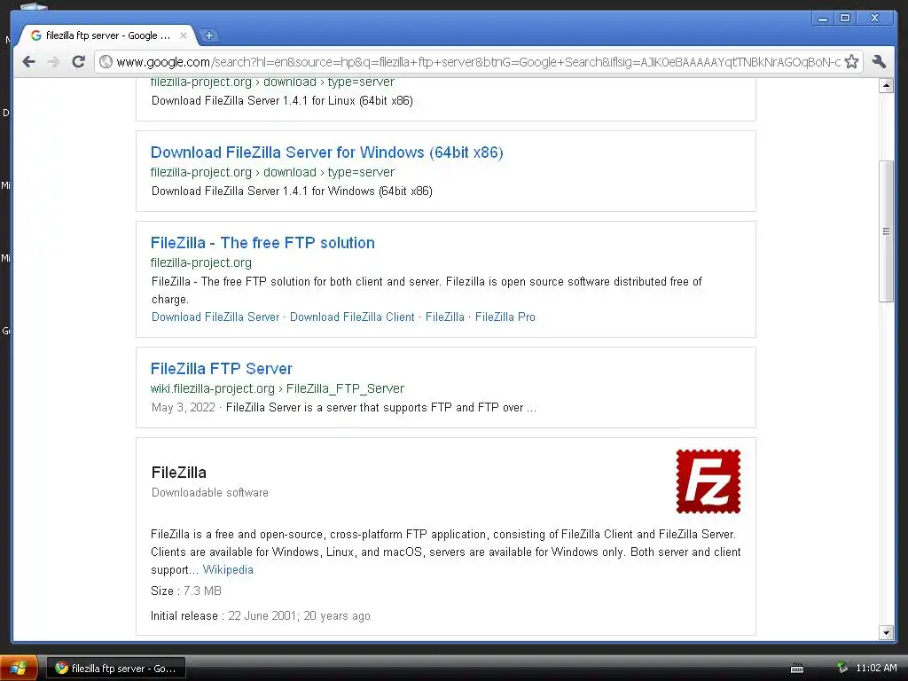Screen dimensions: 908x681
Task: Open the Wikipedia link in knowledge panel
Action: [x=228, y=569]
